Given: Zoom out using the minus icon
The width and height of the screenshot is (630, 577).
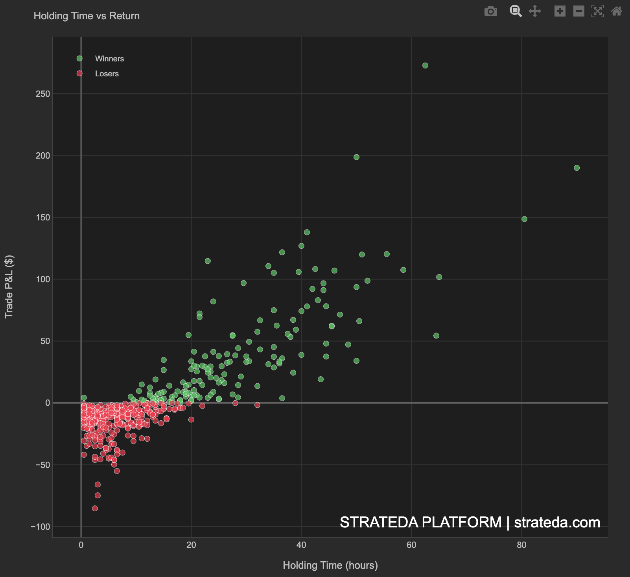Looking at the screenshot, I should [578, 11].
